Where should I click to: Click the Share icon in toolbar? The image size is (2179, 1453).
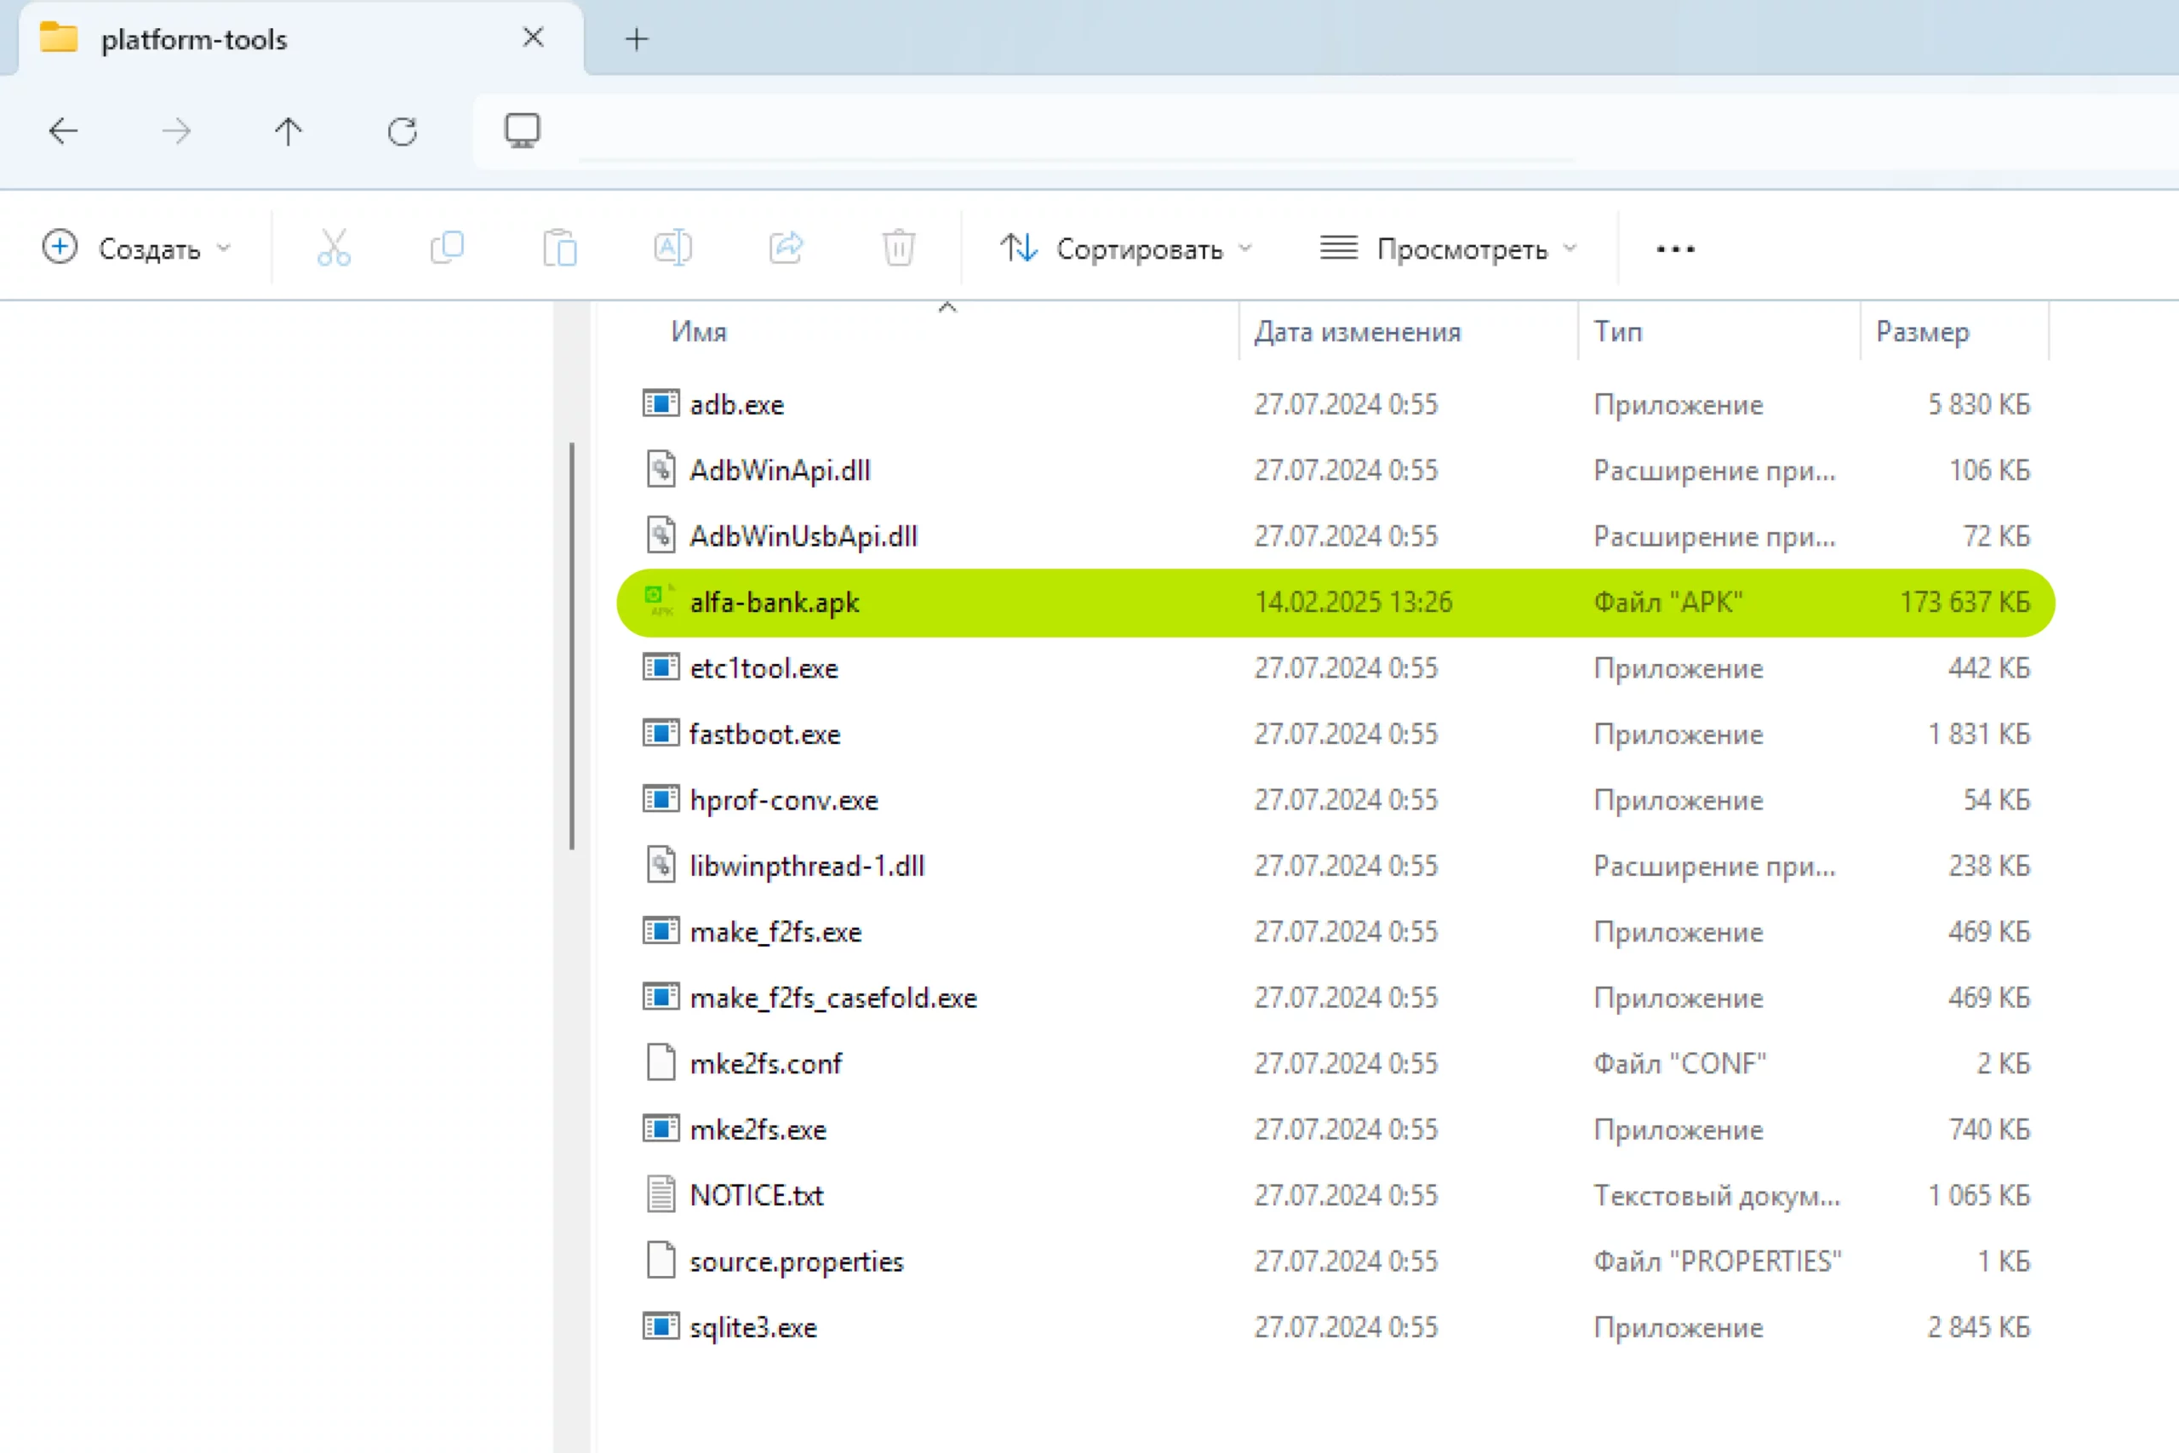[786, 249]
